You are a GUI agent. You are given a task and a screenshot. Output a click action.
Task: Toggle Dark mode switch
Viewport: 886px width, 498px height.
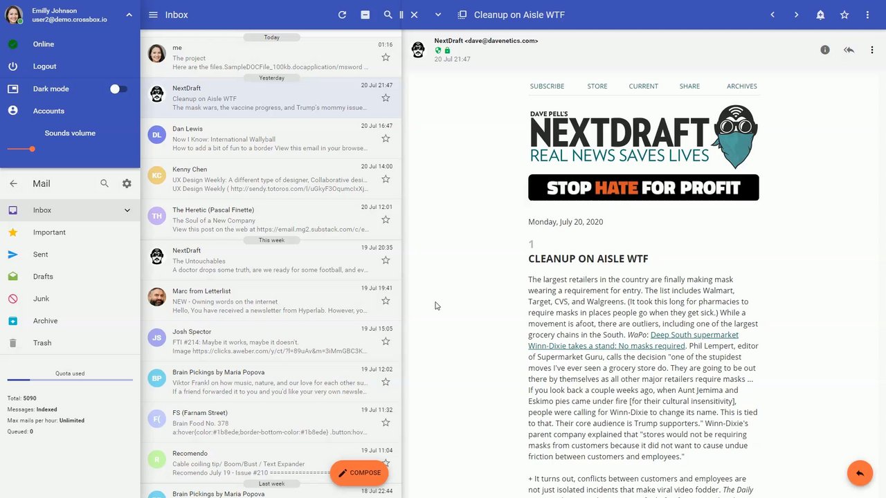pyautogui.click(x=118, y=89)
